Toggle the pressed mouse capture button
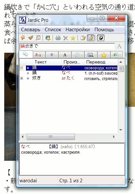 click(x=101, y=38)
